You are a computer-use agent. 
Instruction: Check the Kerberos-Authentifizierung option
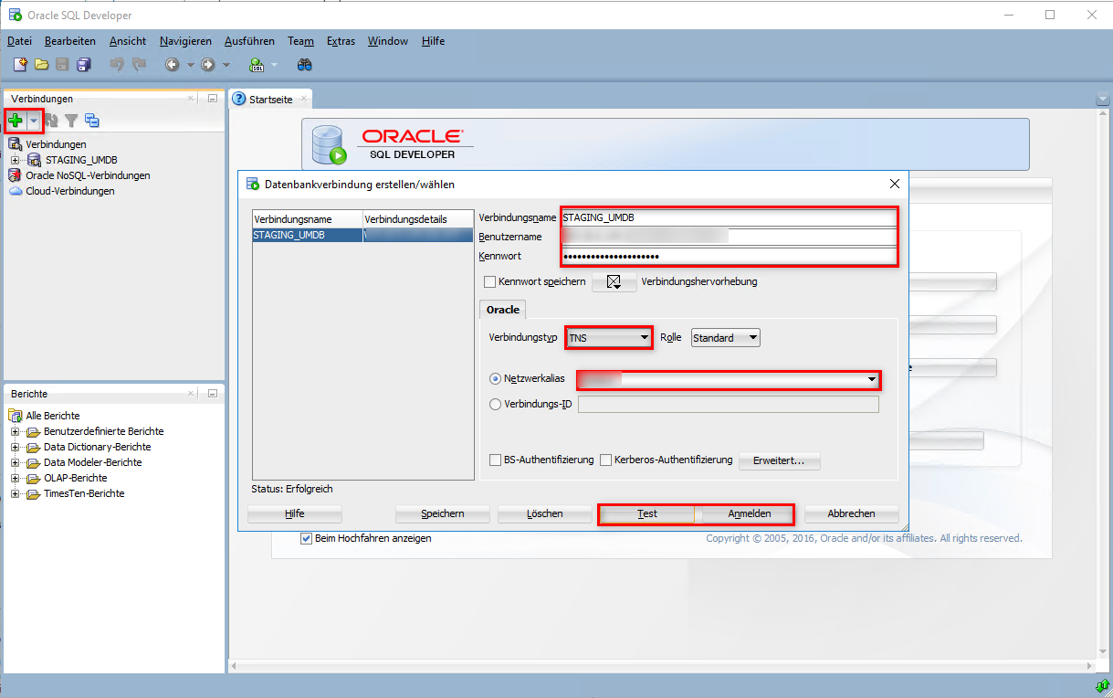[605, 460]
